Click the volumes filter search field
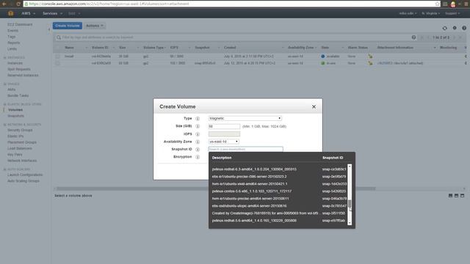Image resolution: width=470 pixels, height=264 pixels. click(x=235, y=37)
